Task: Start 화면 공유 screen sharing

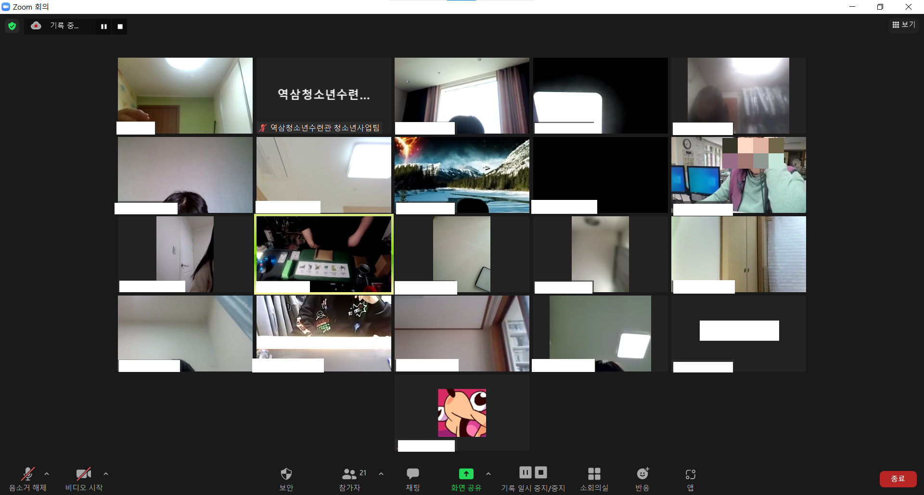Action: point(466,479)
